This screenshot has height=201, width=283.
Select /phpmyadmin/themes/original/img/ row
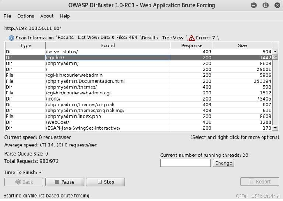pos(138,110)
